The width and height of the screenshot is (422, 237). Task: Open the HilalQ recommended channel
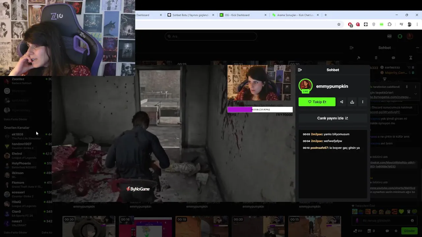pos(28,204)
